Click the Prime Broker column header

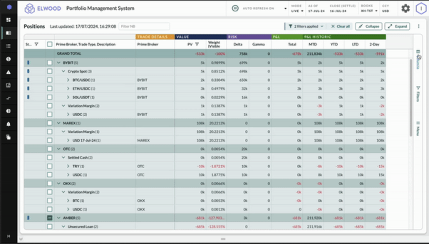point(148,44)
